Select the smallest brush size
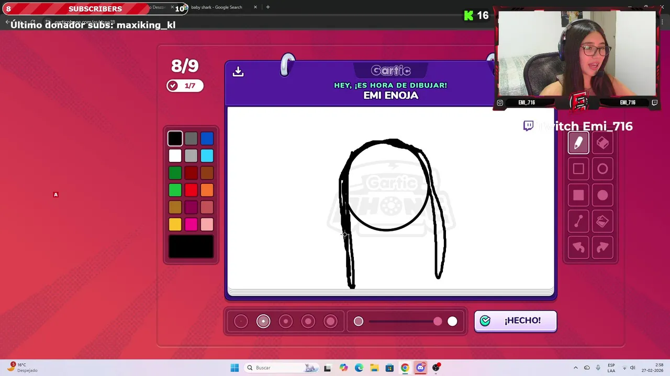Screen dimensions: 670x376 tap(241, 321)
